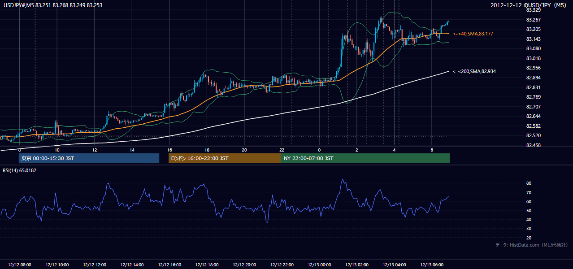Select the 12/13 02:00 bottom time label
Image resolution: width=573 pixels, height=269 pixels.
tap(356, 265)
